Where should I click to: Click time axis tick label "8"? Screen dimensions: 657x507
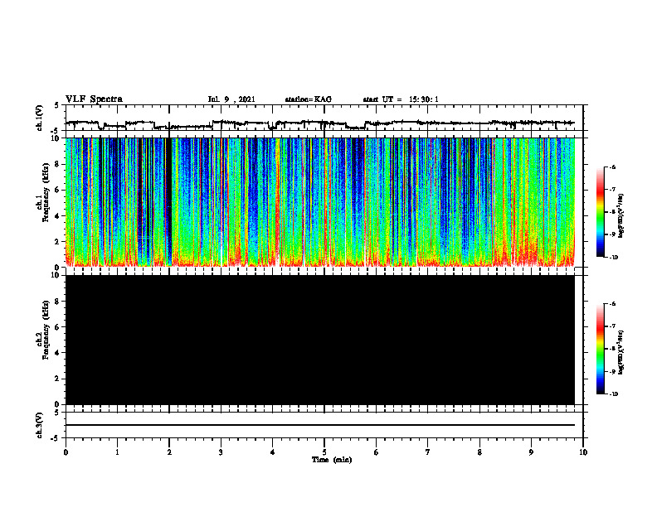click(479, 452)
